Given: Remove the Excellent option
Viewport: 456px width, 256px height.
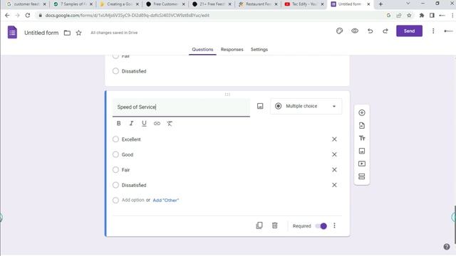Looking at the screenshot, I should pos(334,139).
